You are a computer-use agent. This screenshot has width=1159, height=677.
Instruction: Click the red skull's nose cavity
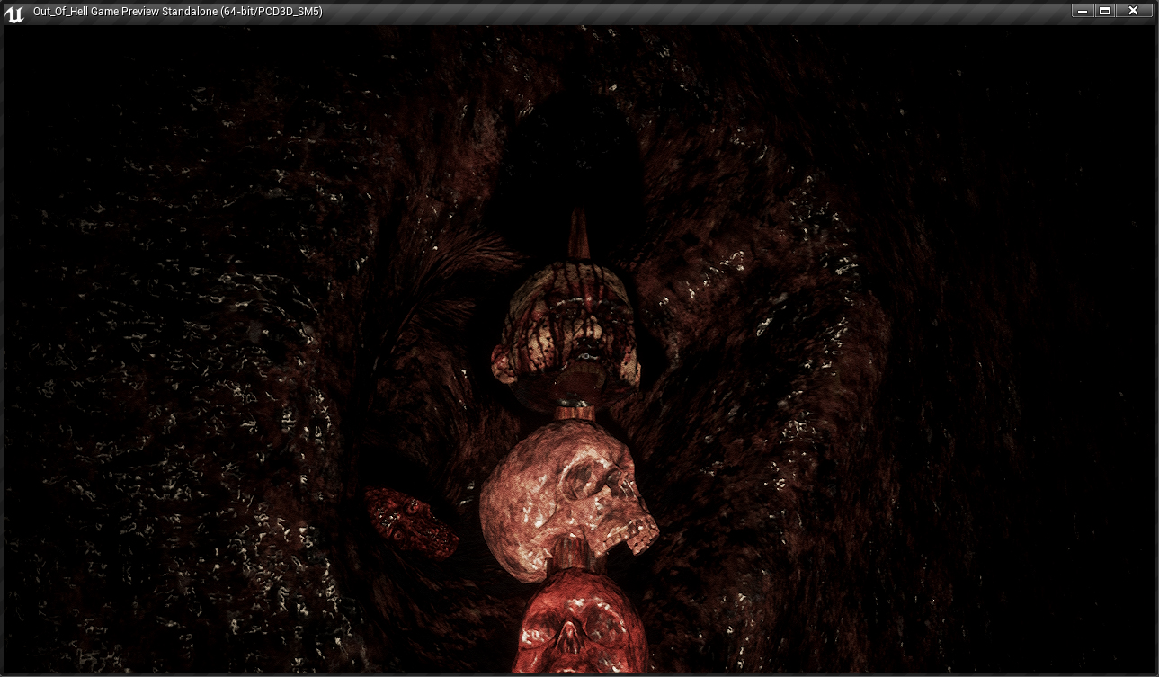[570, 640]
